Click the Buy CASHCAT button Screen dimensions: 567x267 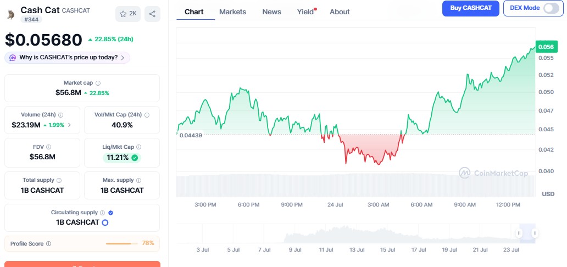470,8
